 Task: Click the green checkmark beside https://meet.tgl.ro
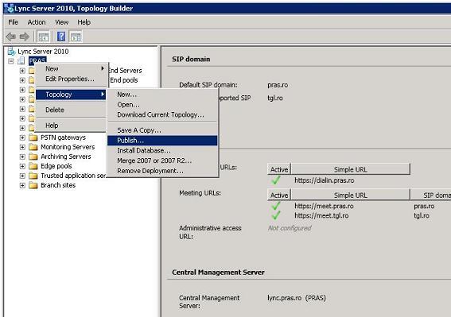(x=276, y=215)
